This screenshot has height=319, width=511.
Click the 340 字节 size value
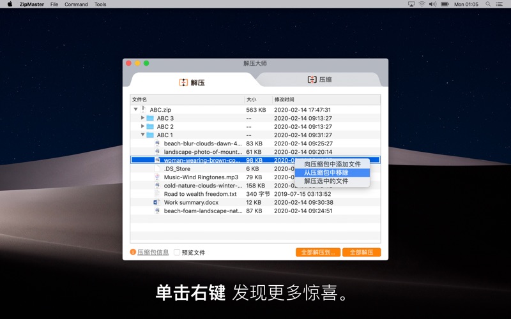coord(258,194)
